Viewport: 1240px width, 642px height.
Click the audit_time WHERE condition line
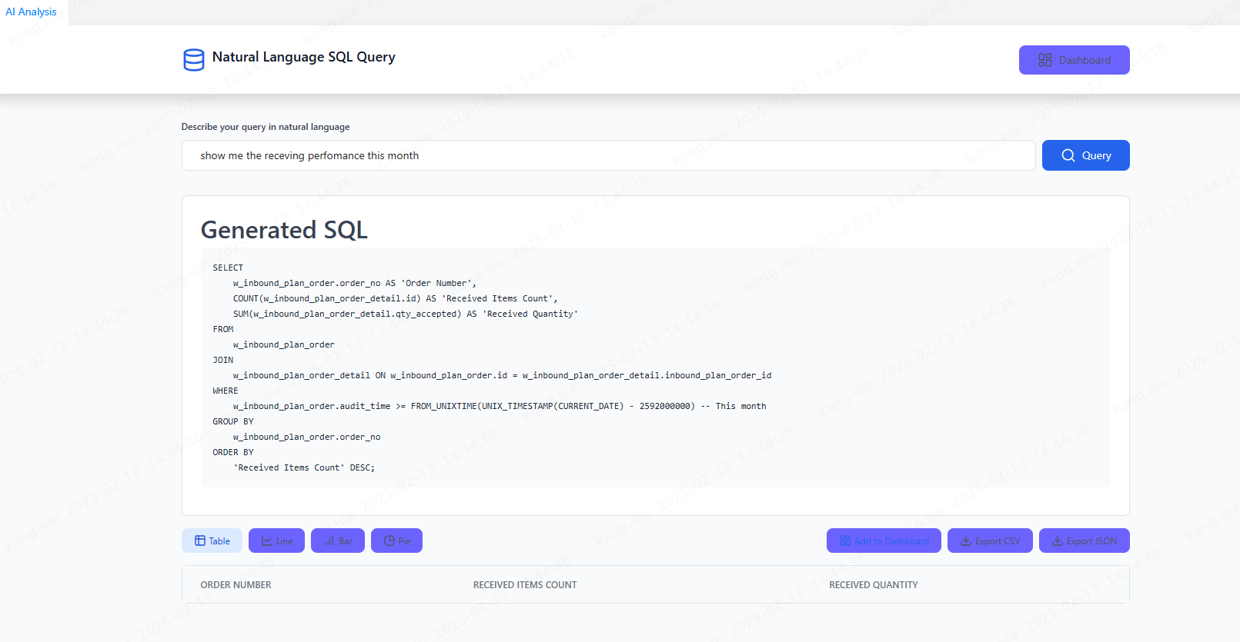coord(500,406)
